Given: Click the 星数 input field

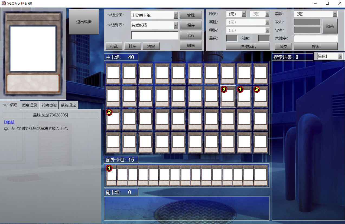Looking at the screenshot, I should coord(232,38).
